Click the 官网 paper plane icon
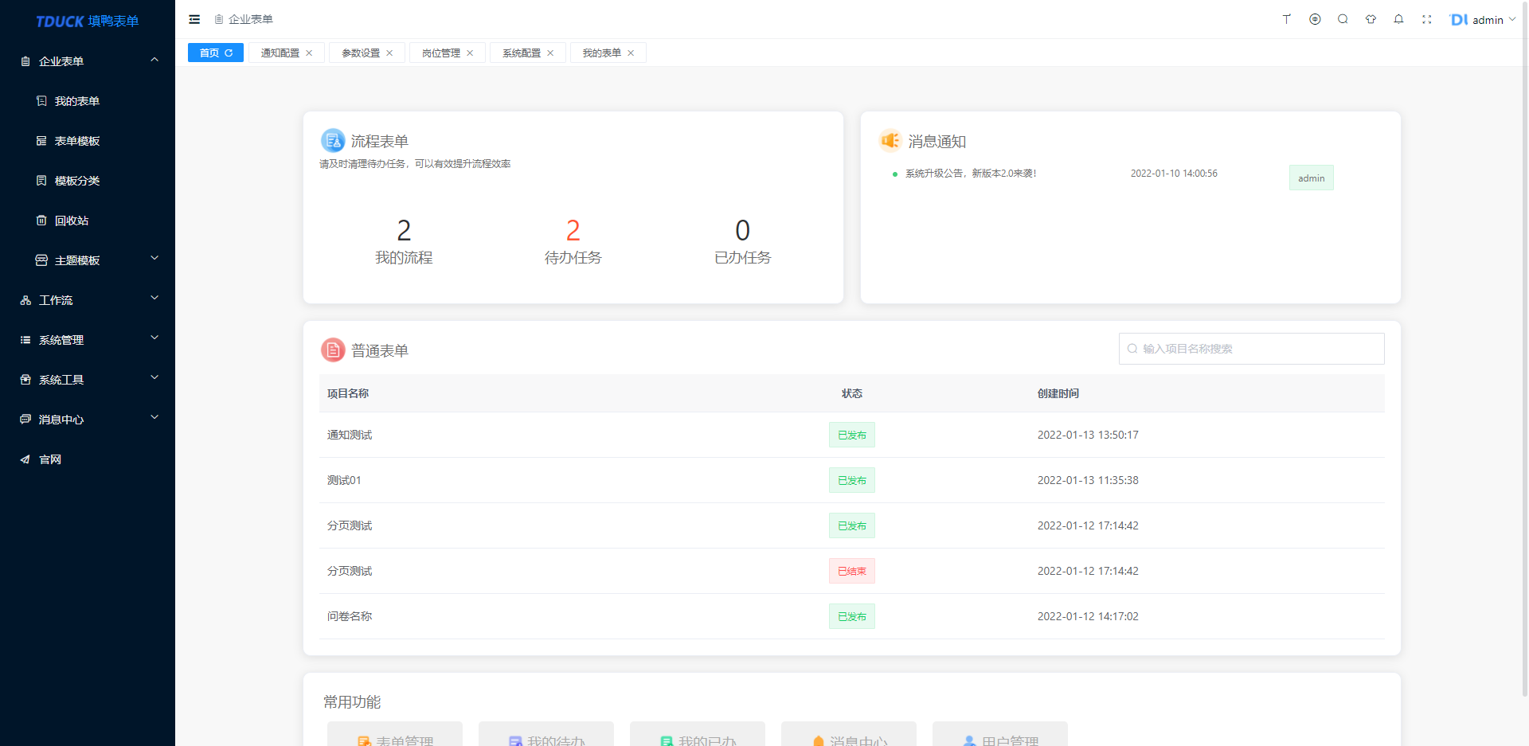This screenshot has height=746, width=1529. pyautogui.click(x=25, y=459)
